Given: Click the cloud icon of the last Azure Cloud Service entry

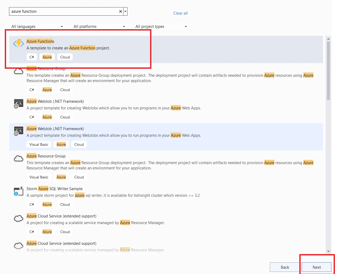Looking at the screenshot, I should pos(19,246).
